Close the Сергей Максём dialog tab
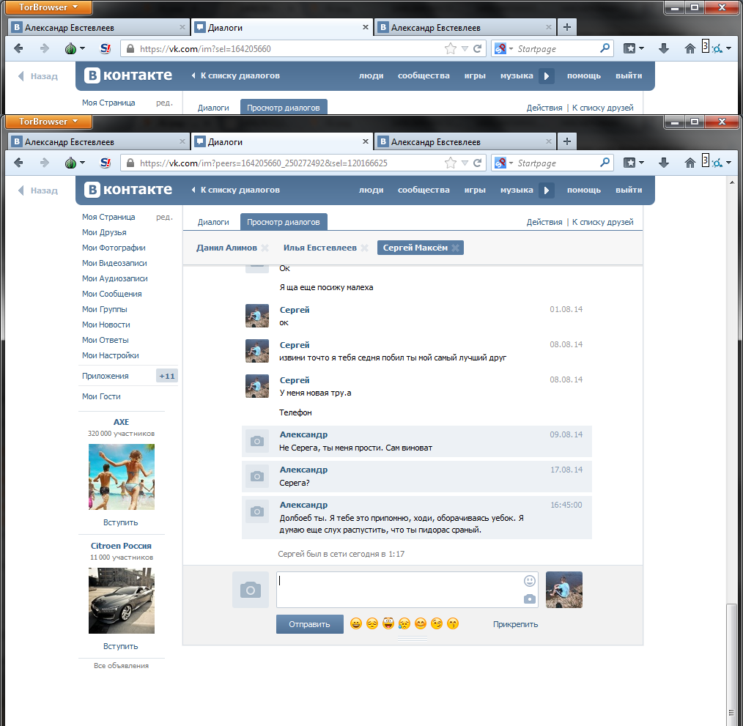This screenshot has height=726, width=743. click(x=455, y=248)
